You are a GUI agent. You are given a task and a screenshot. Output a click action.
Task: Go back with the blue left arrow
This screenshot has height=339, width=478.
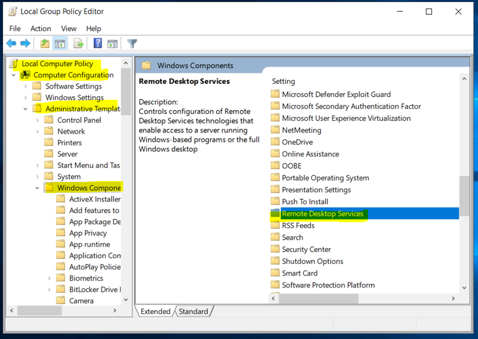pyautogui.click(x=11, y=43)
